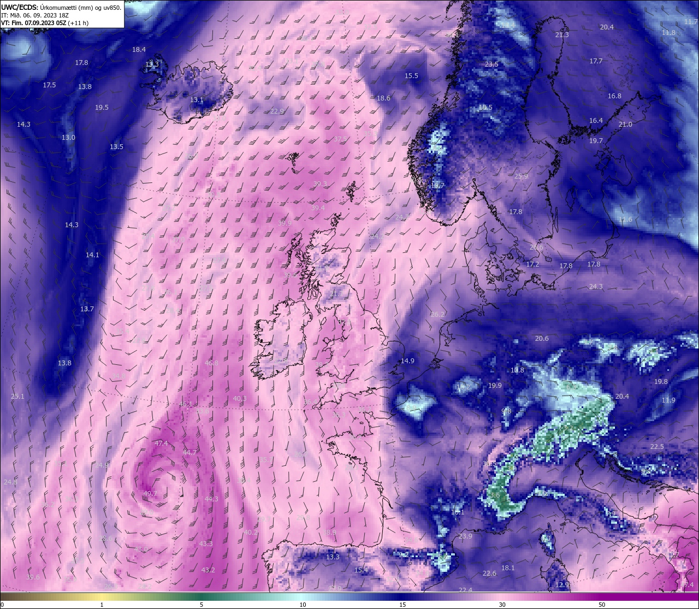
Task: Click the 24.3 map value
Action: point(596,286)
